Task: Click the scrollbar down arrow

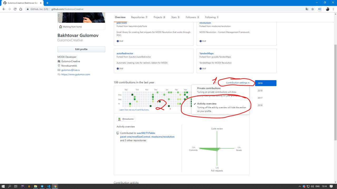Action: click(335, 182)
